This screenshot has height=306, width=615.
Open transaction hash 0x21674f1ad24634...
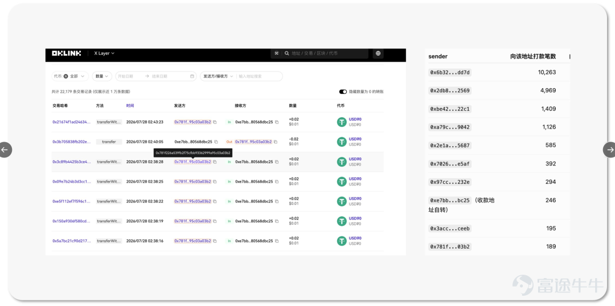tap(71, 122)
